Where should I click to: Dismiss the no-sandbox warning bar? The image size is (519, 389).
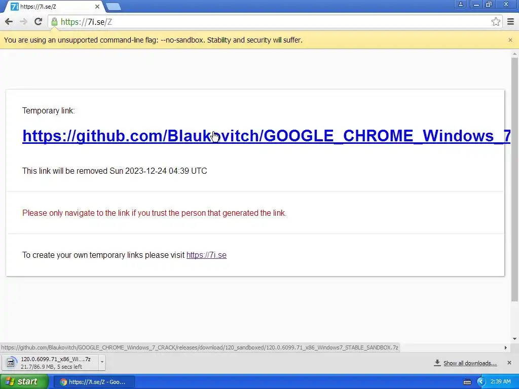(x=510, y=40)
